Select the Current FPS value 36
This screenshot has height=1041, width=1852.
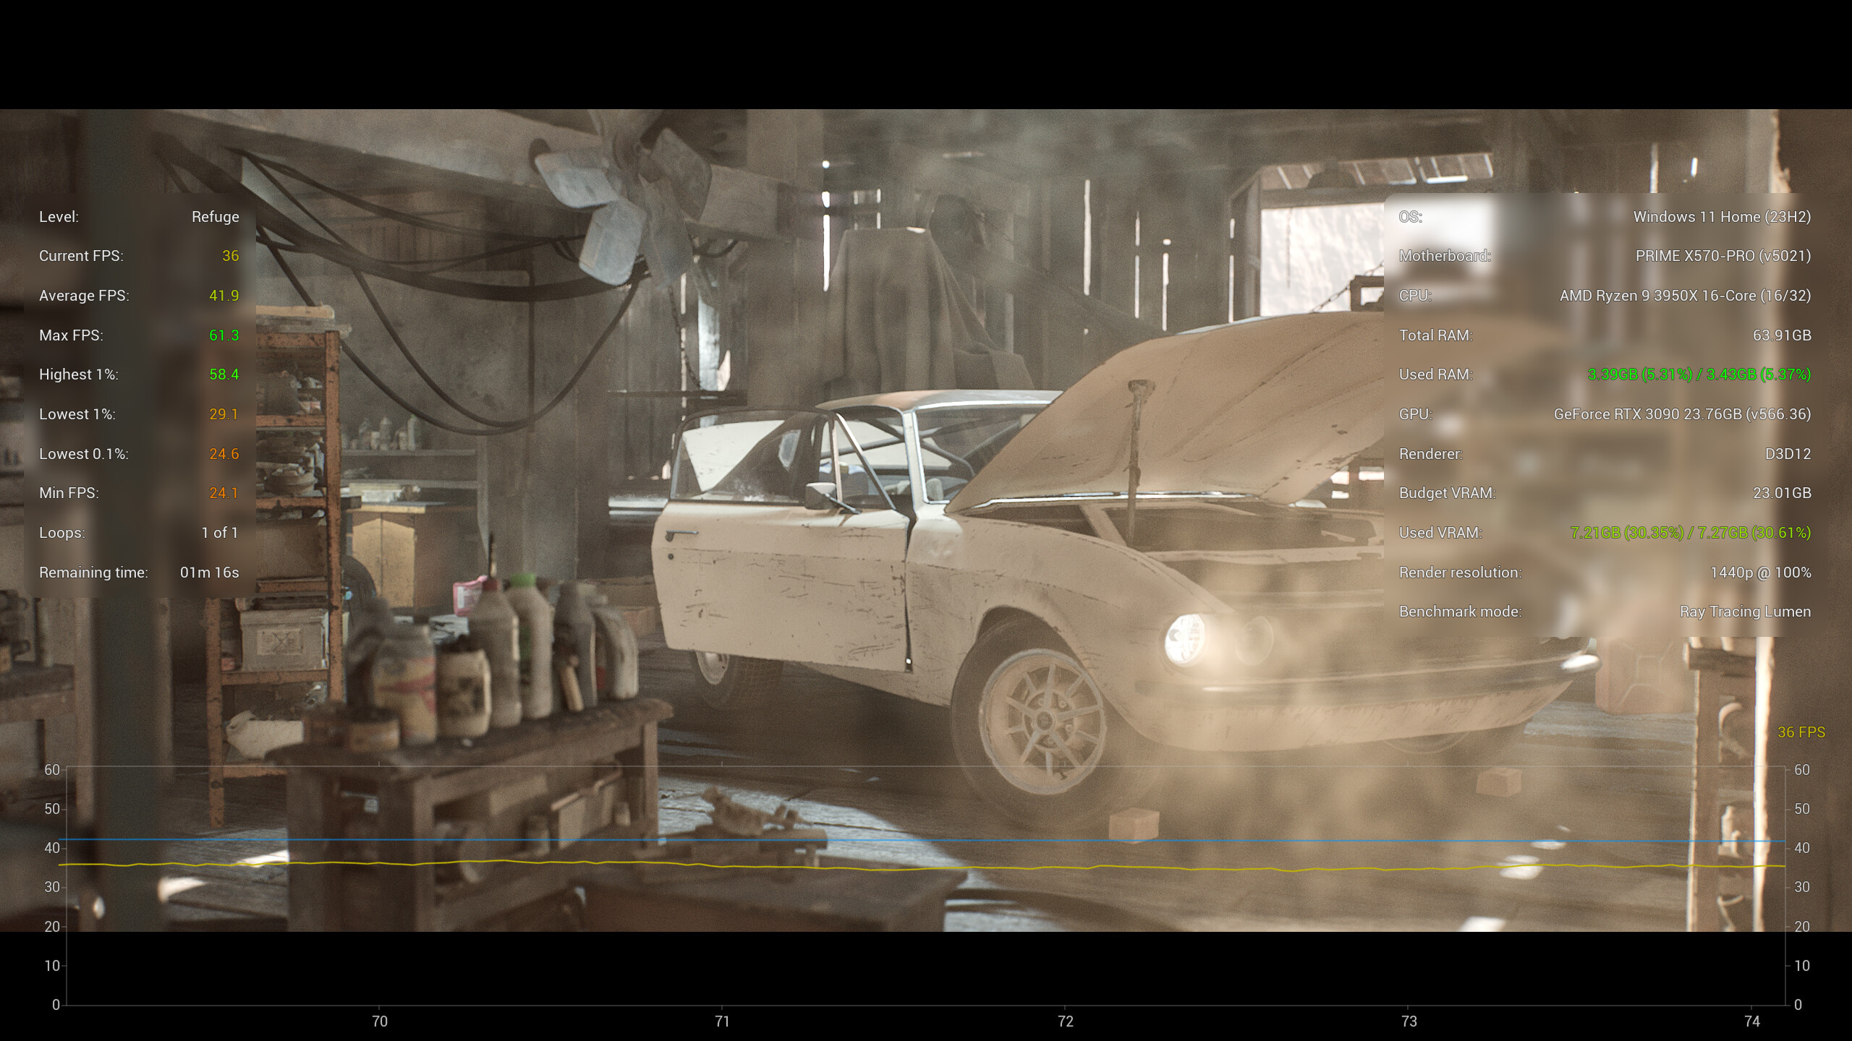pos(231,256)
